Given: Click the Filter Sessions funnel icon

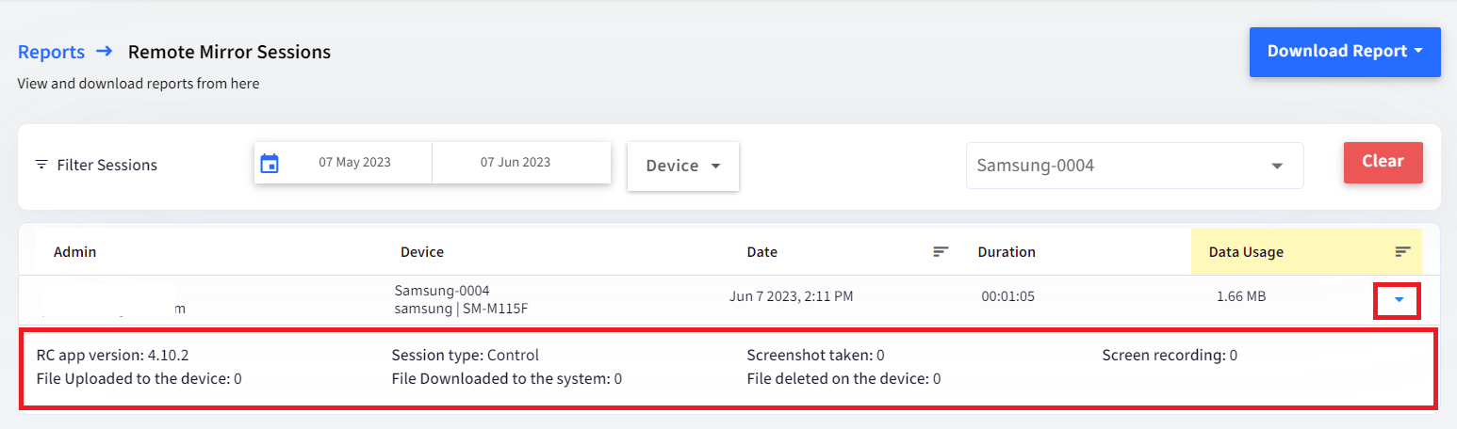Looking at the screenshot, I should [41, 165].
